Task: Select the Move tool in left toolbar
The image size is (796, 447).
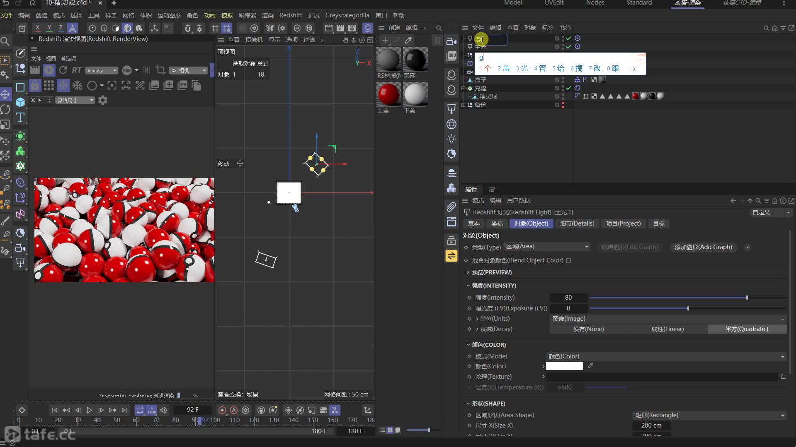Action: (5, 94)
